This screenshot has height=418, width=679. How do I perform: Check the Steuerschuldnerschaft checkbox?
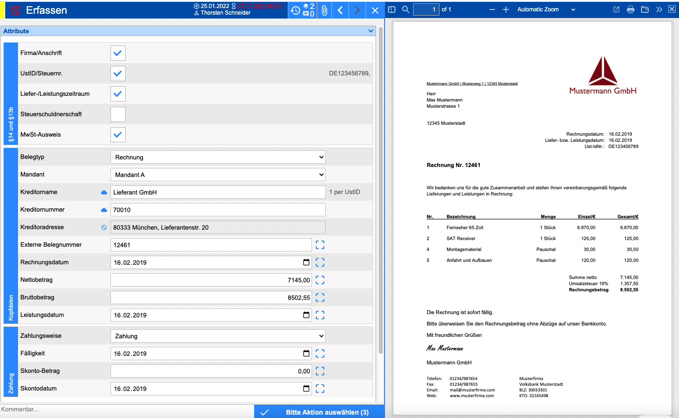[118, 114]
